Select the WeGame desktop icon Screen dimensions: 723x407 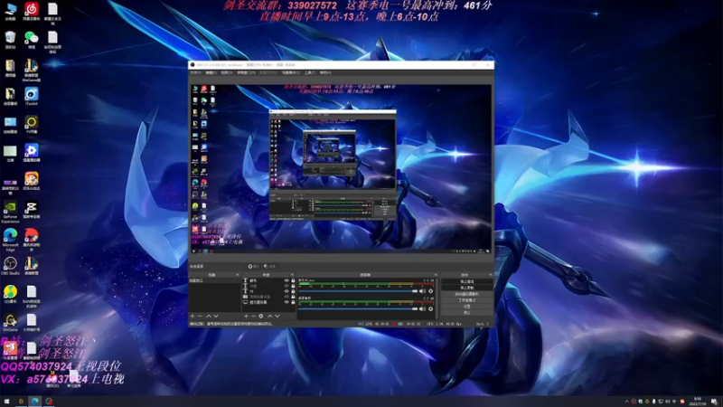[x=10, y=322]
